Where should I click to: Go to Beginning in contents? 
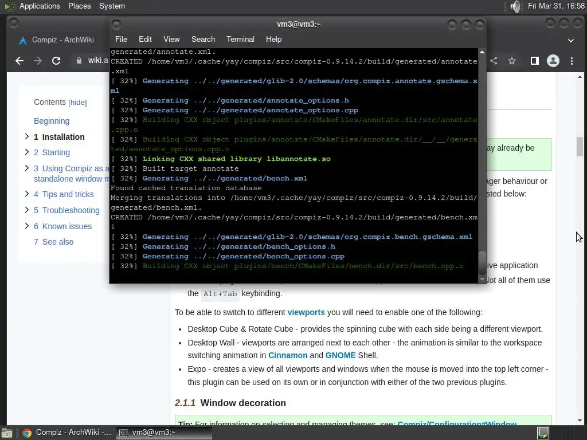tap(52, 121)
